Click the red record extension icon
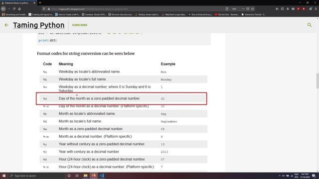Screen dimensions: 319x179 coord(304,9)
